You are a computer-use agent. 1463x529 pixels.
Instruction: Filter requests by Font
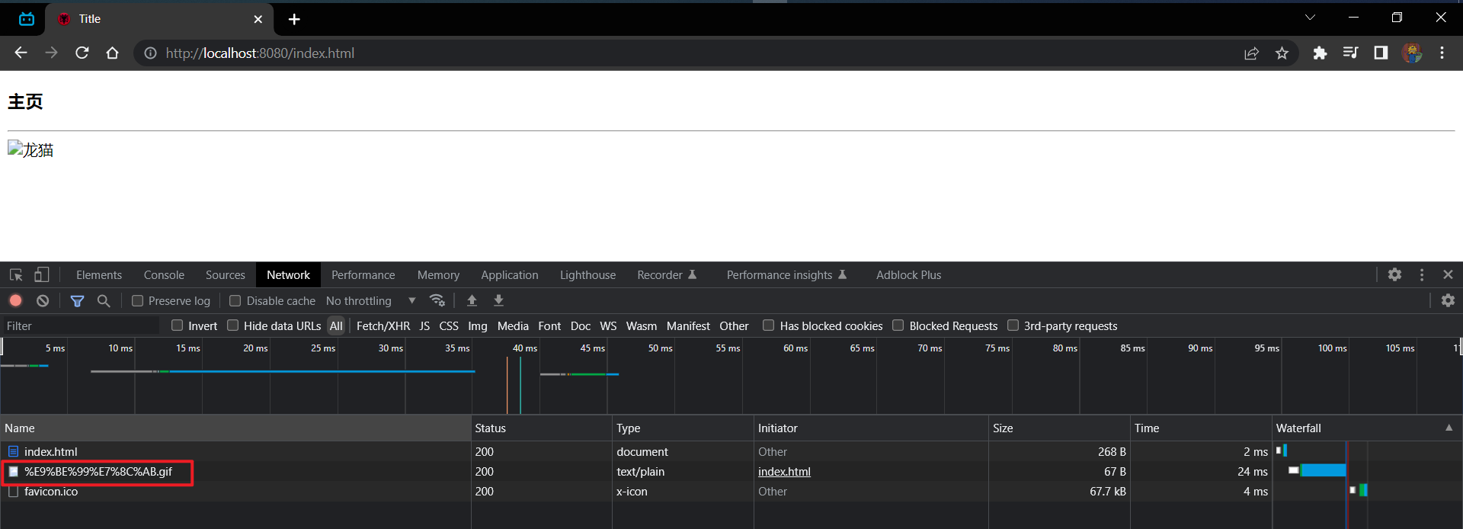coord(549,326)
